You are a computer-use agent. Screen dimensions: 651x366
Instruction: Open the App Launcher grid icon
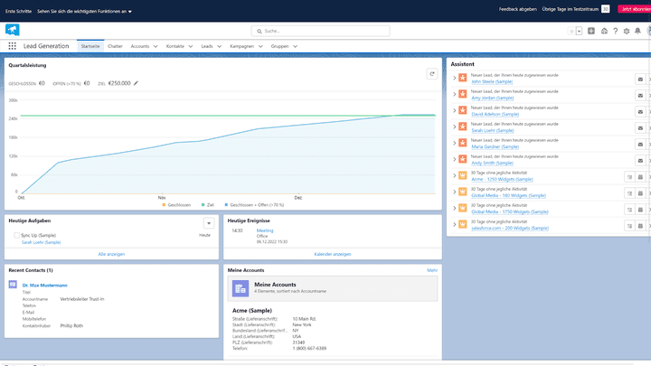(x=12, y=46)
